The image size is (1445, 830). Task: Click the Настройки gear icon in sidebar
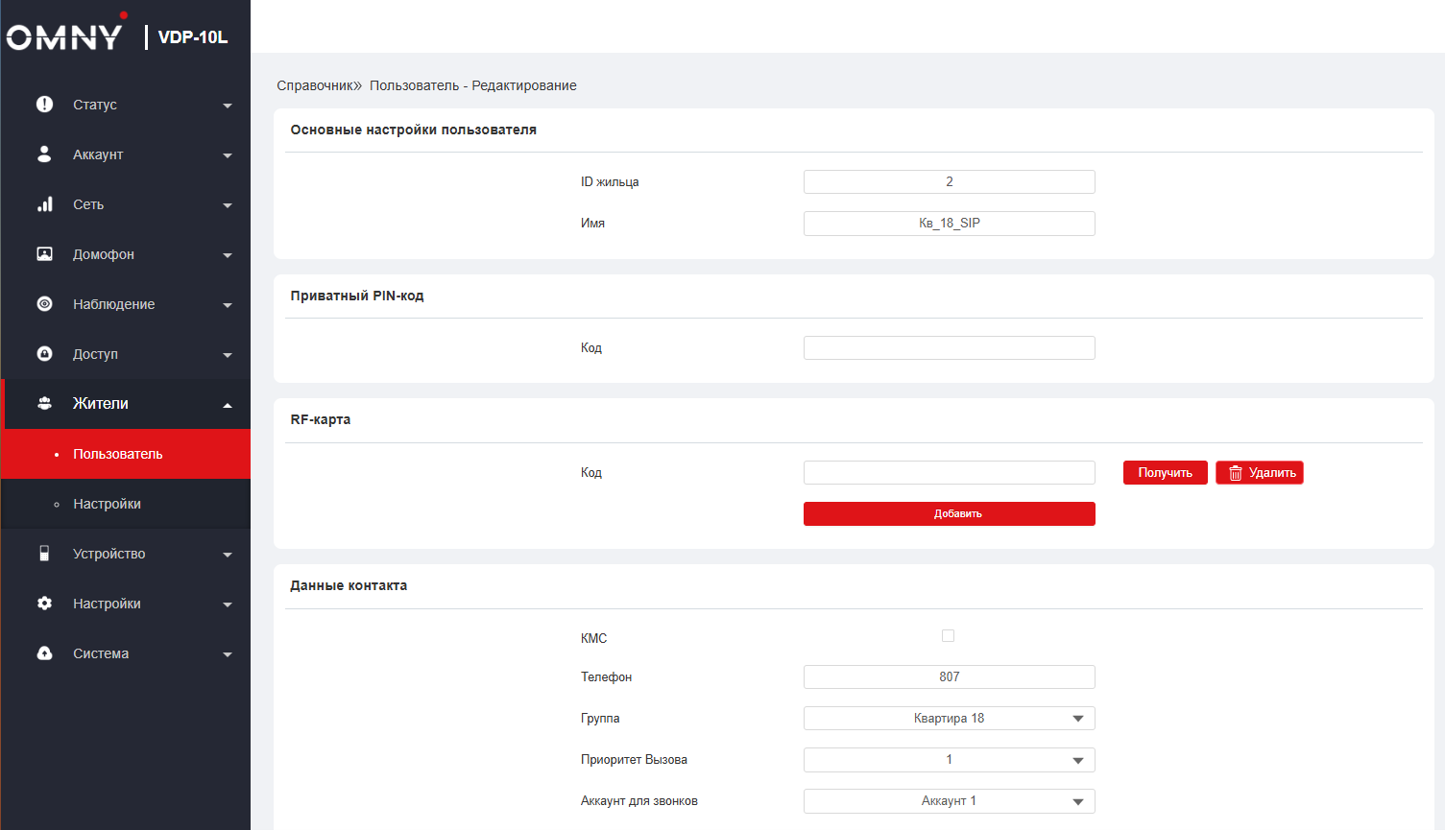44,604
